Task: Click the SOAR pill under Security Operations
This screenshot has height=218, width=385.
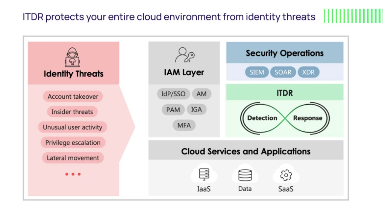Action: click(x=283, y=72)
